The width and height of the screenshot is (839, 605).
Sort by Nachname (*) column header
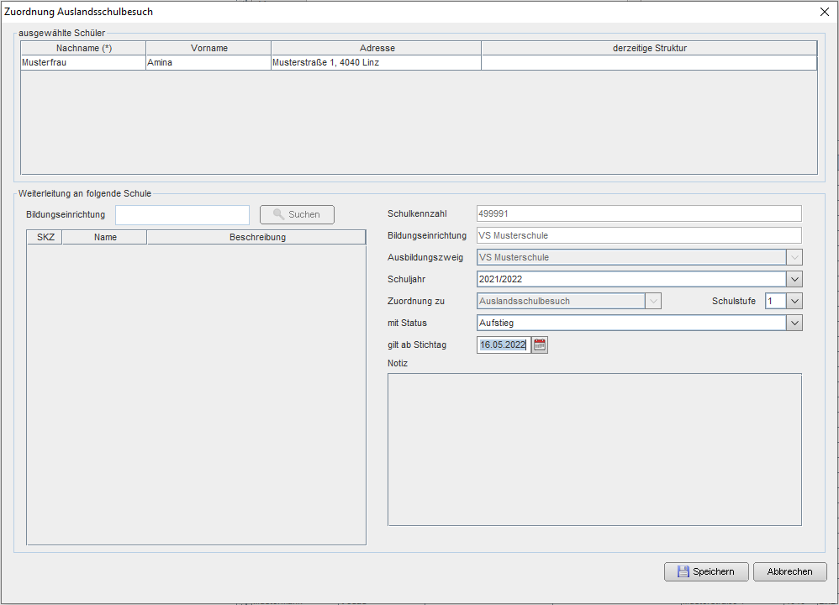pyautogui.click(x=83, y=48)
